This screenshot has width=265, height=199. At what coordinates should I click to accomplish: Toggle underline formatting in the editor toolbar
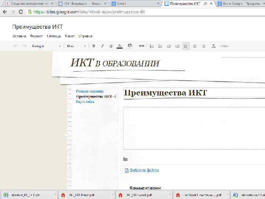[x=111, y=46]
